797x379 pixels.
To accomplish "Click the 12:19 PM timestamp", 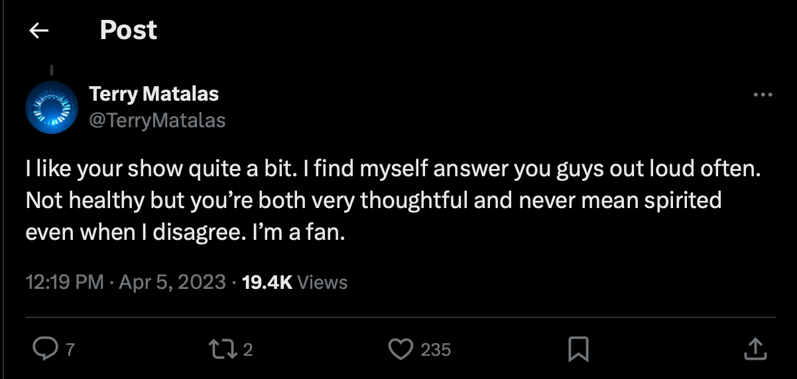I will pos(64,282).
